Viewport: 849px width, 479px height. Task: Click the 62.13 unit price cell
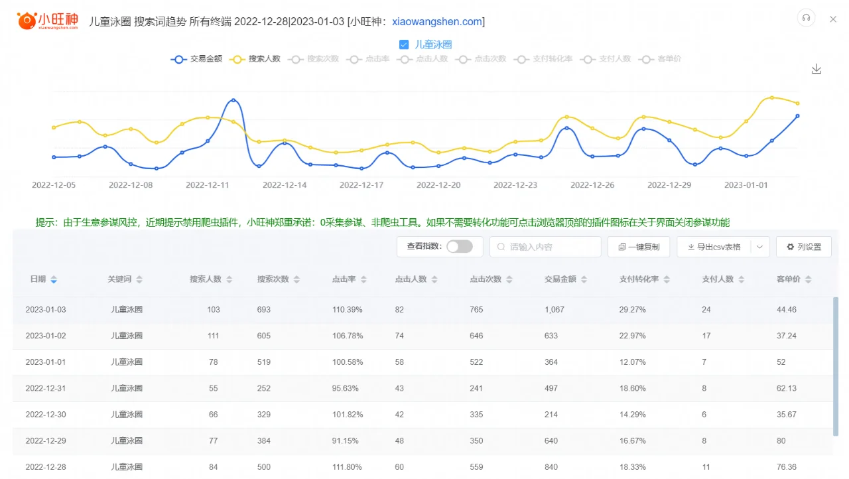(x=787, y=388)
